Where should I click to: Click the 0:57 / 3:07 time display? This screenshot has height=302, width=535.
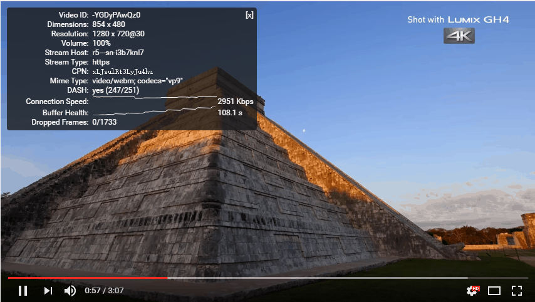[104, 291]
